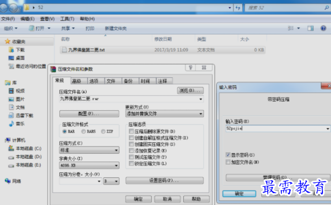Open 压缩方式 dropdown
Screen dimensions: 331x205
coord(116,150)
